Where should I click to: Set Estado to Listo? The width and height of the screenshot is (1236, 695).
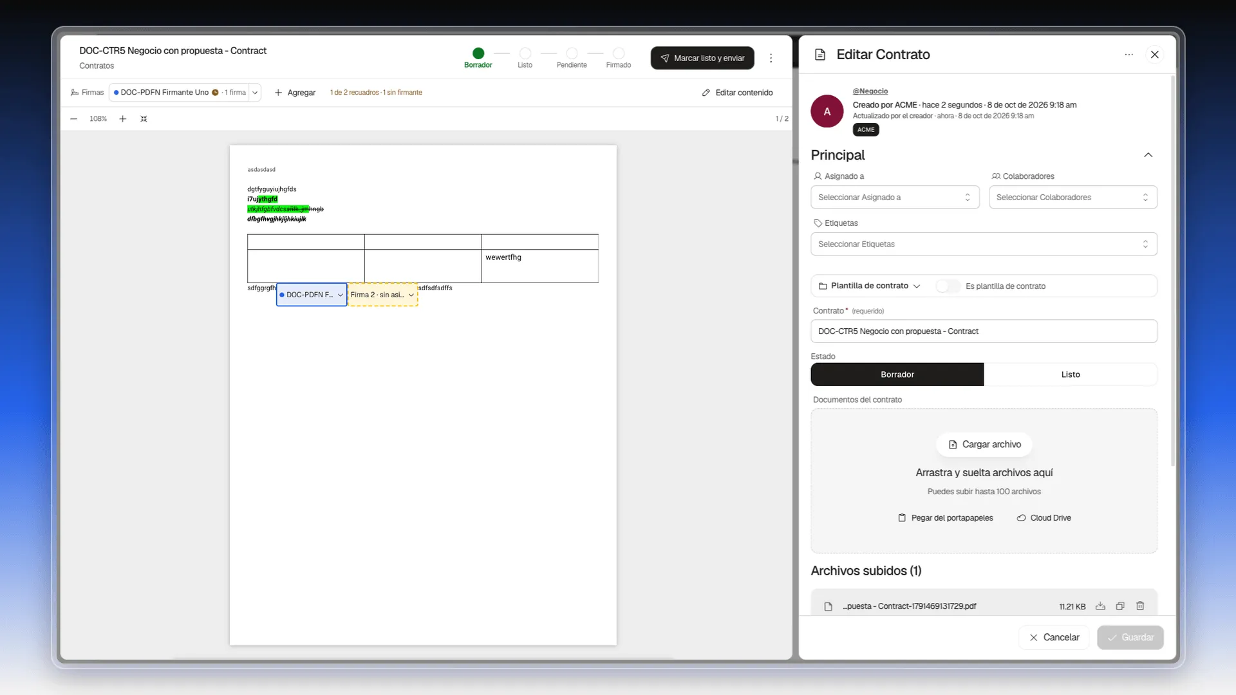(1070, 375)
